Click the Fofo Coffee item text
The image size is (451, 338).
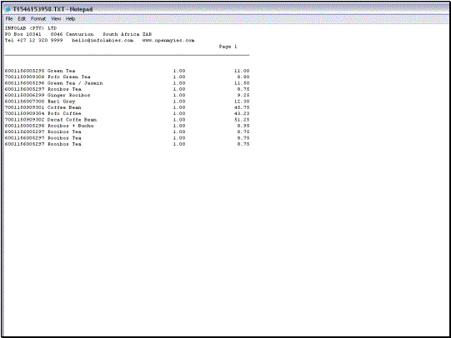64,113
